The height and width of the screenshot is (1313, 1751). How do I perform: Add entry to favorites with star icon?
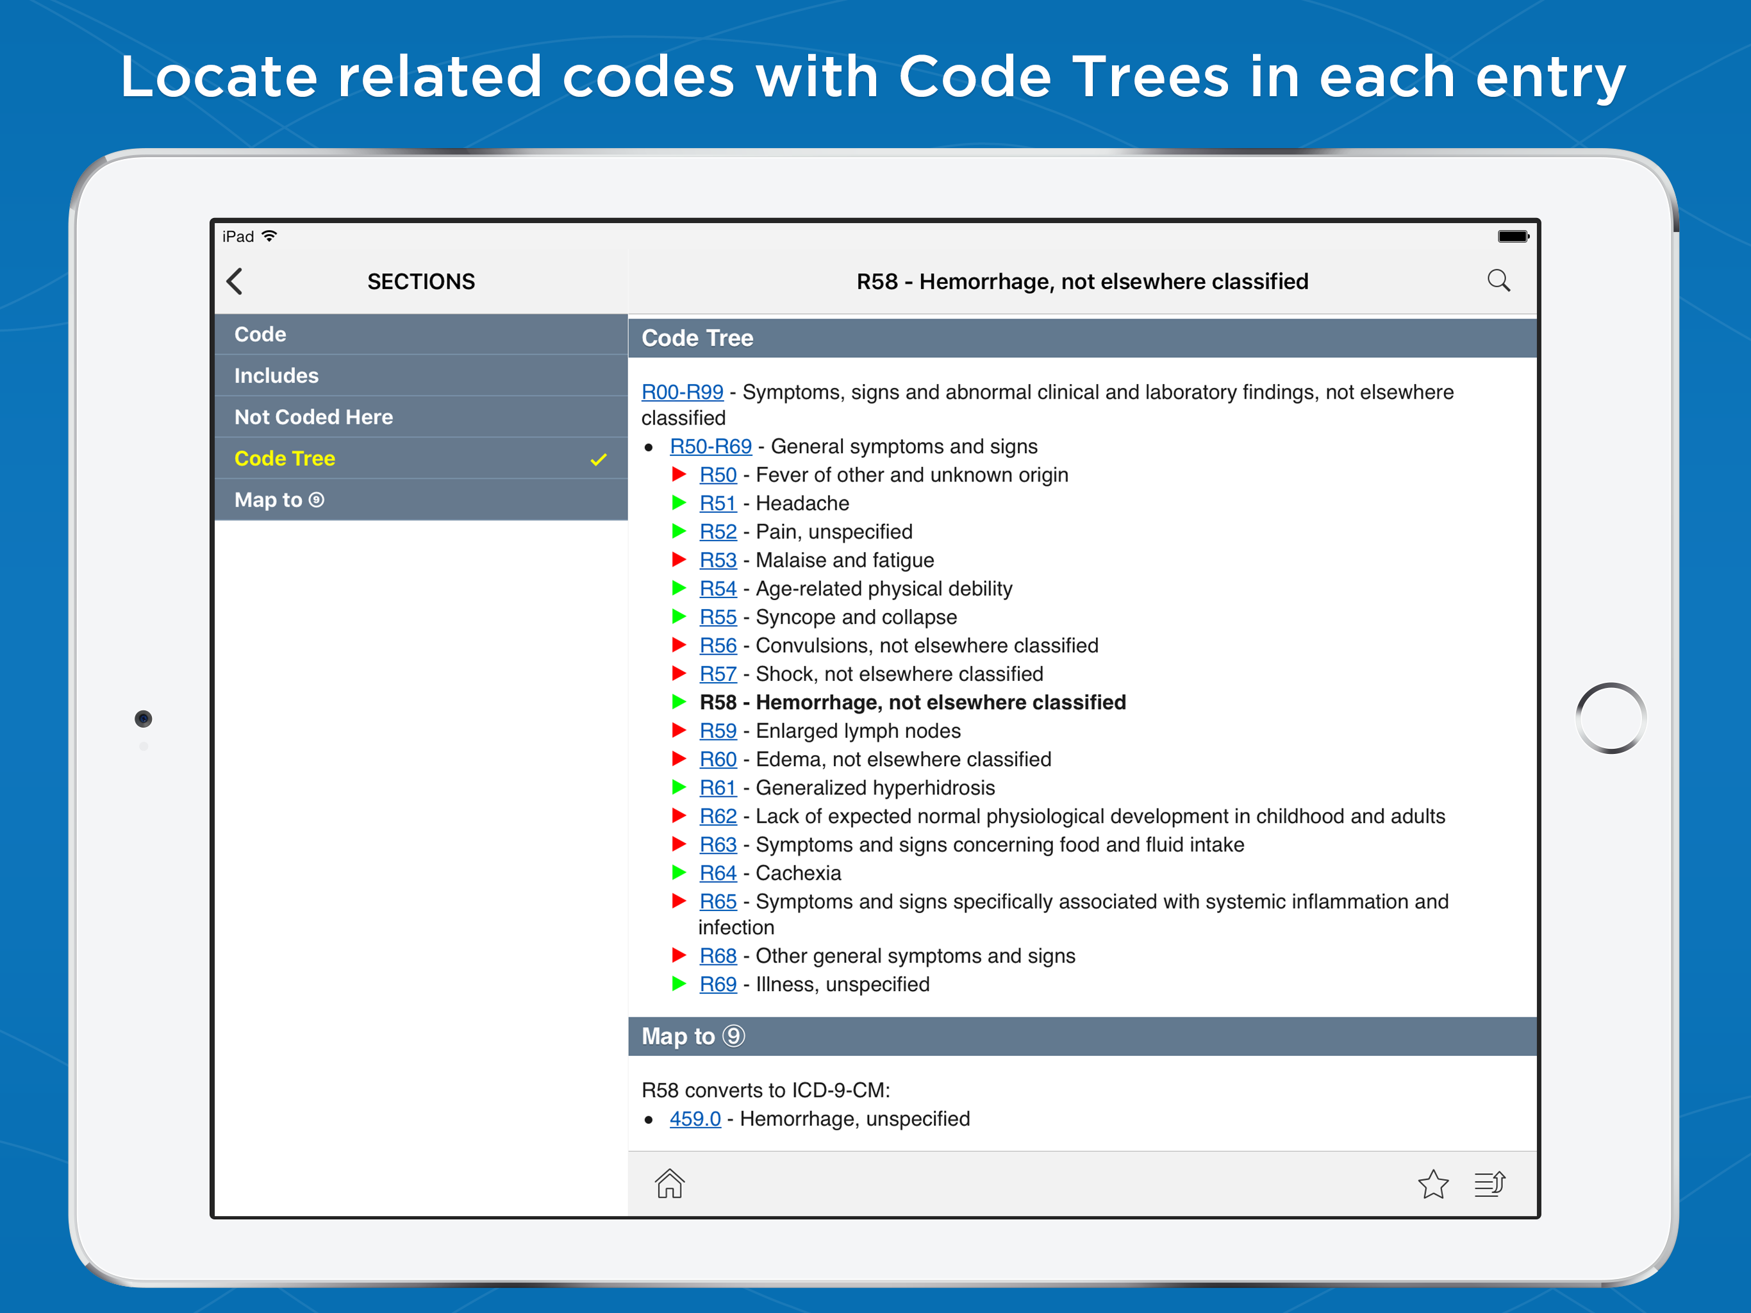(1432, 1185)
